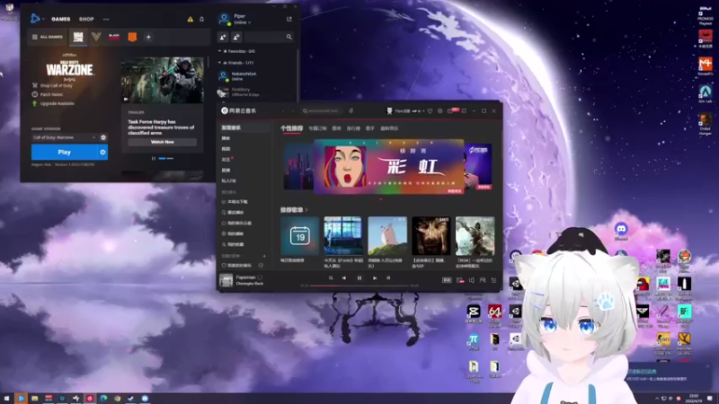Viewport: 719px width, 404px height.
Task: Seek on the song progress bar
Action: click(x=359, y=285)
